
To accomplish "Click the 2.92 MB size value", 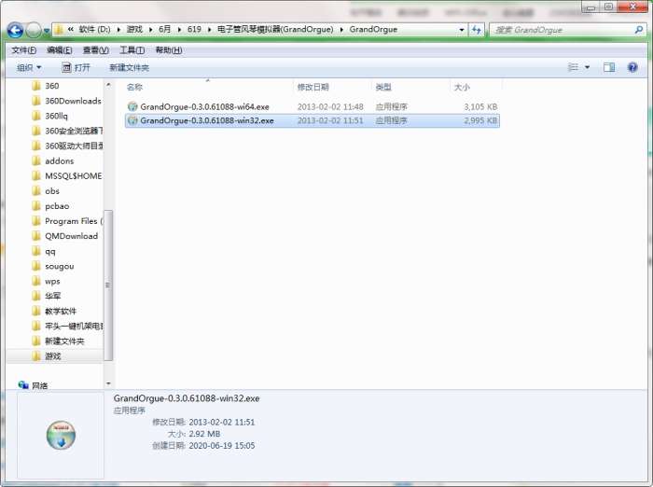I will tap(204, 434).
